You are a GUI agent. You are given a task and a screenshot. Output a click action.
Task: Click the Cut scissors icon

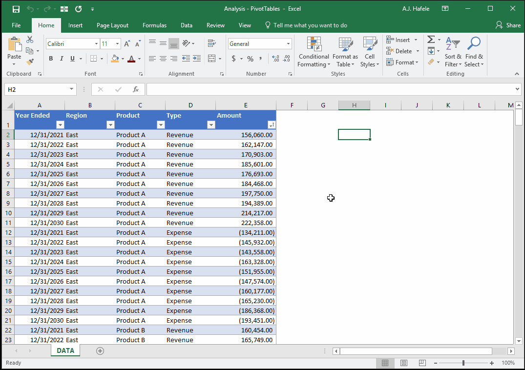pos(30,40)
